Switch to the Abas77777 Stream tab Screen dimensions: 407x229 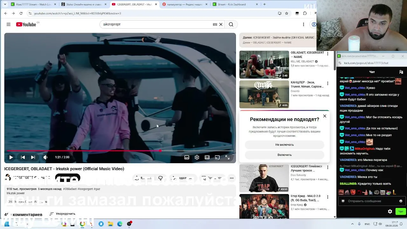point(33,4)
